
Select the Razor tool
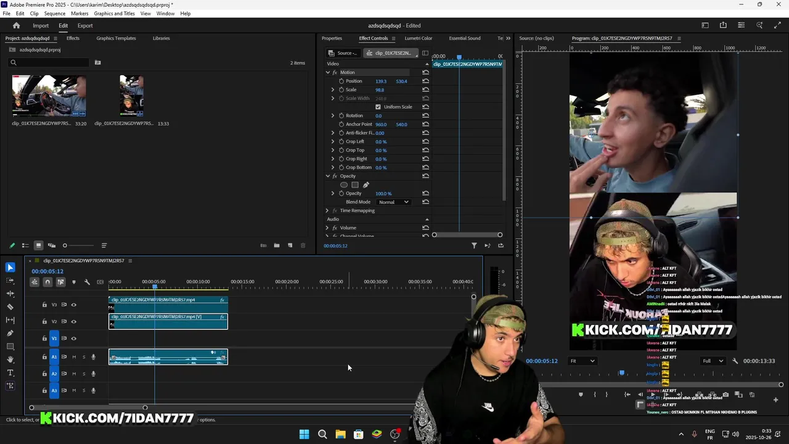tap(10, 306)
